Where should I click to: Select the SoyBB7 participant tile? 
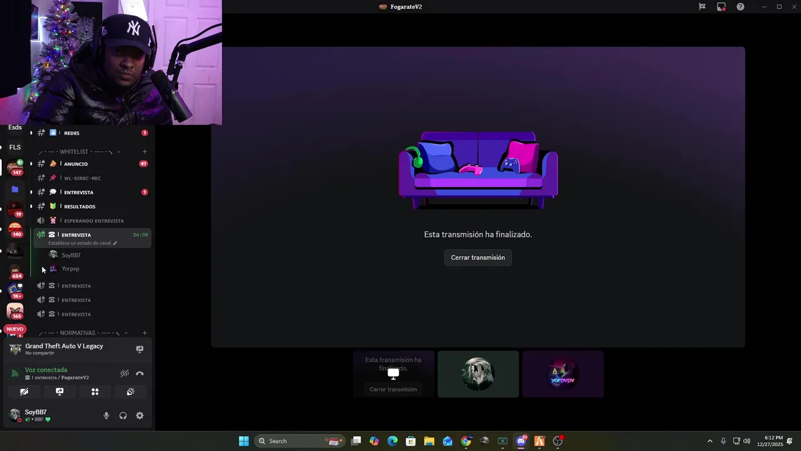[478, 374]
